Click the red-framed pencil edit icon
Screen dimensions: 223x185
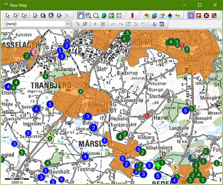[214, 15]
